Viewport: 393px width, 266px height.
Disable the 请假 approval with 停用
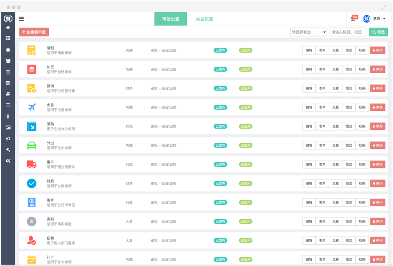click(377, 50)
